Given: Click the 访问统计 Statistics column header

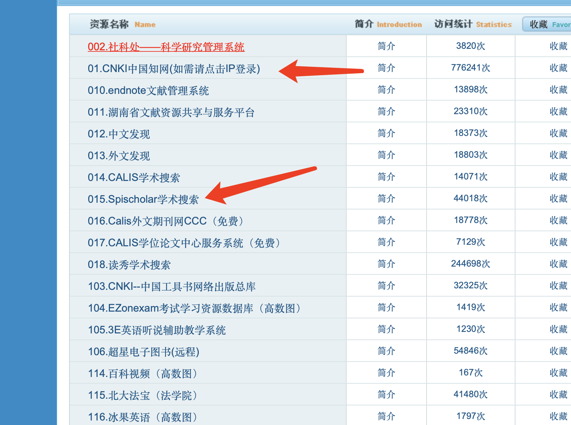Looking at the screenshot, I should point(473,24).
